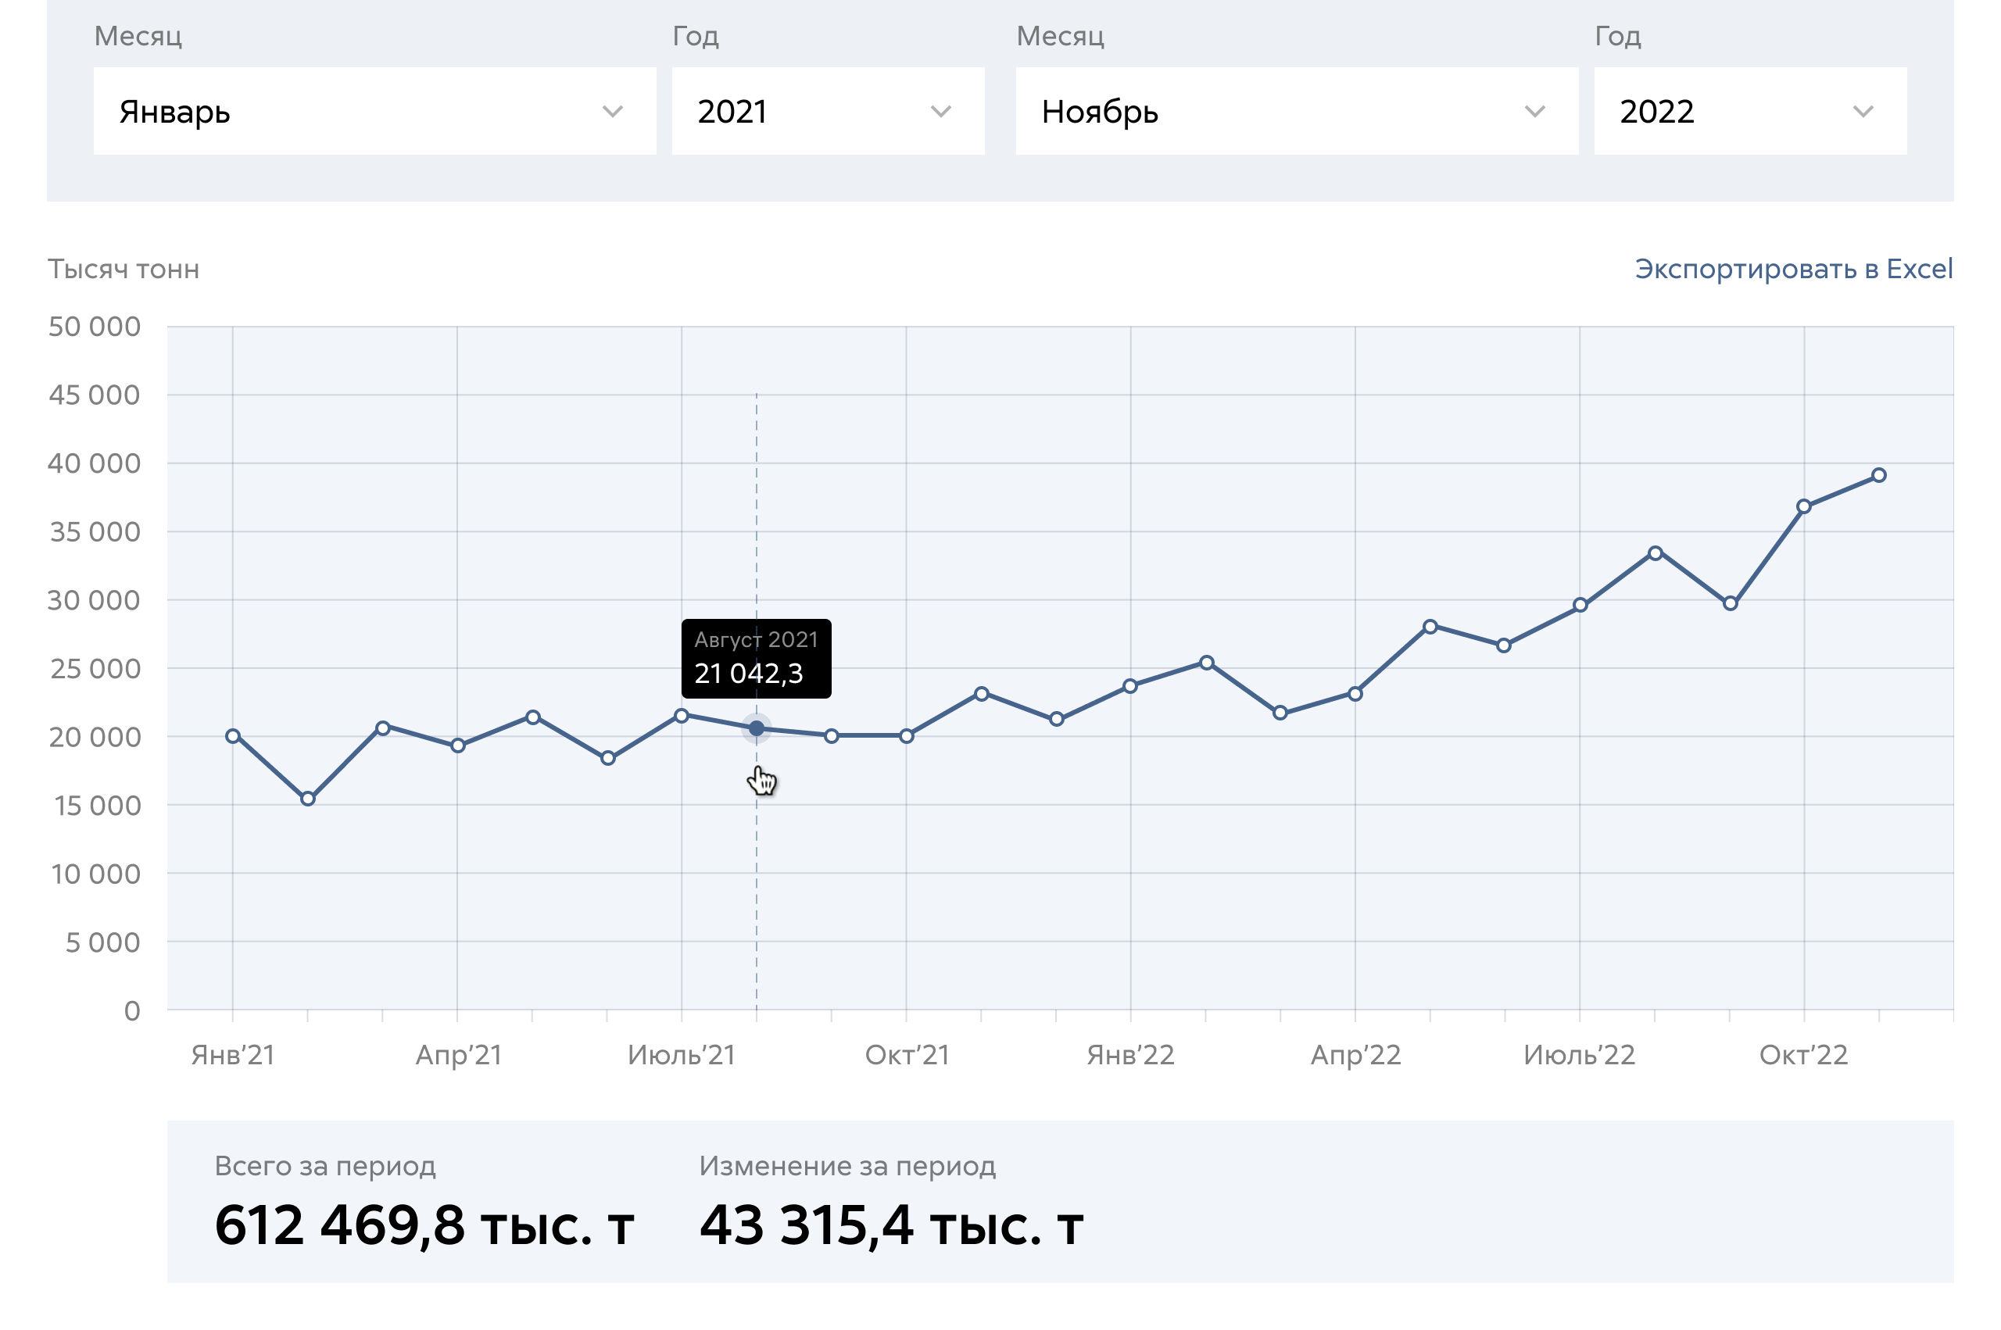Click the Всего за период total value
The width and height of the screenshot is (2001, 1330).
coord(424,1225)
